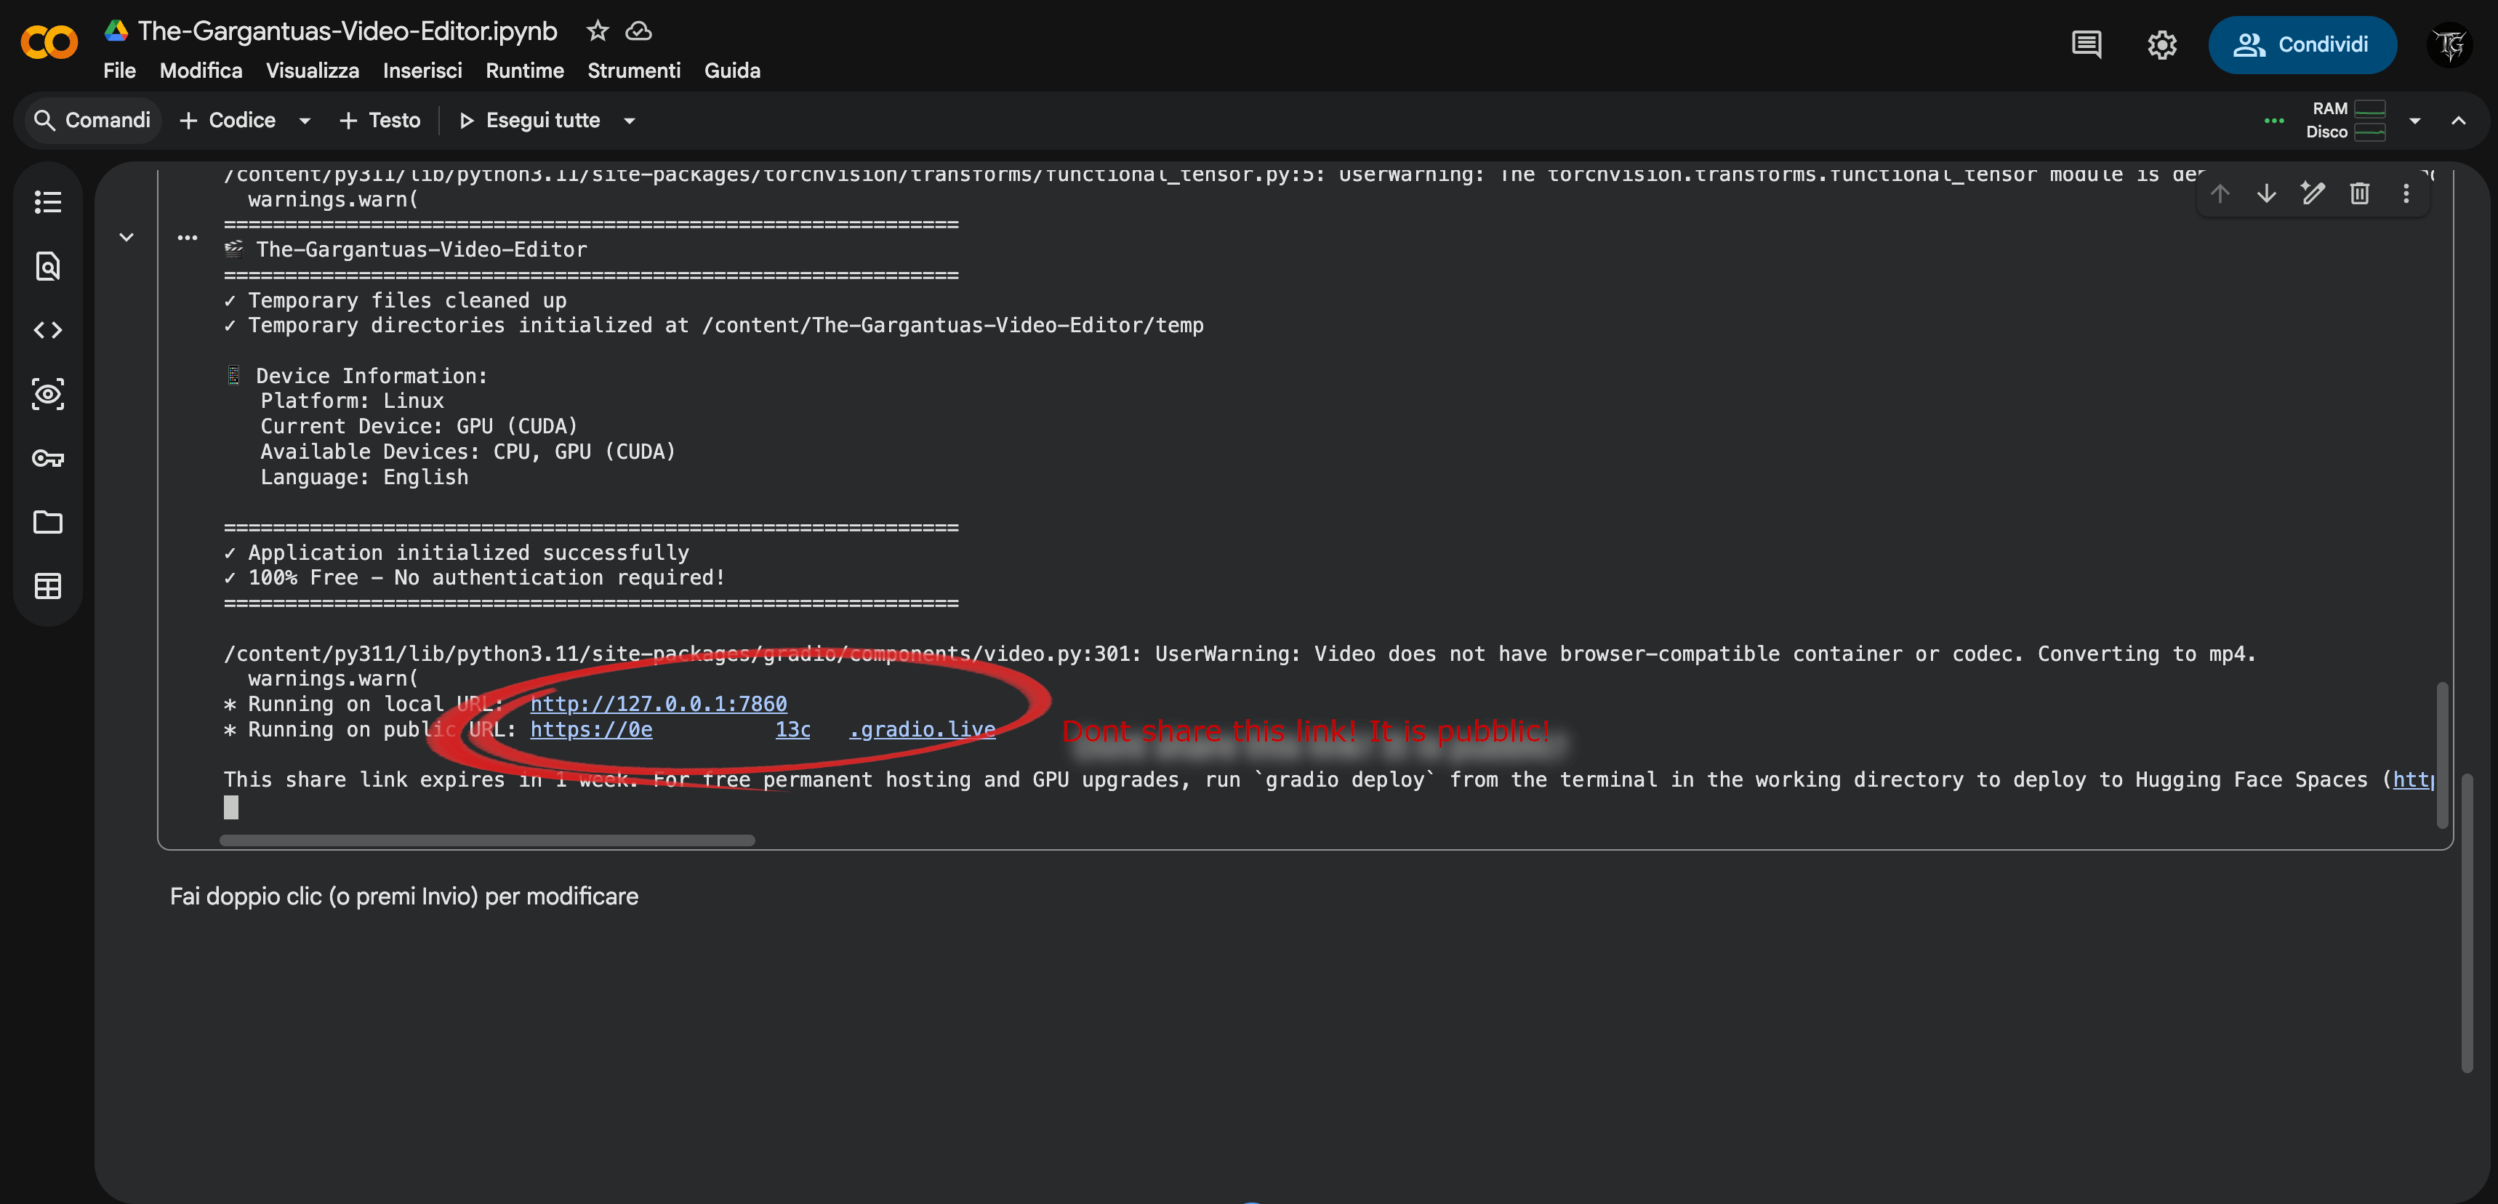Image resolution: width=2498 pixels, height=1204 pixels.
Task: Open the code snippets panel icon
Action: pos(47,329)
